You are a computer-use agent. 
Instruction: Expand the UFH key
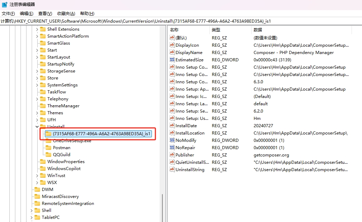coord(37,120)
